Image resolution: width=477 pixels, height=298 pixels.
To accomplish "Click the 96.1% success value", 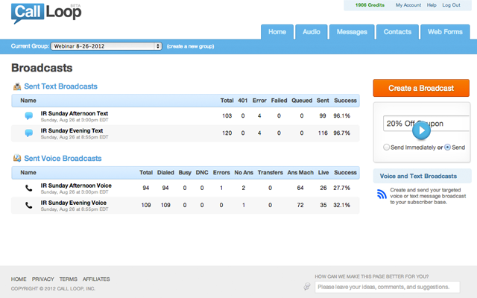I will [x=341, y=116].
